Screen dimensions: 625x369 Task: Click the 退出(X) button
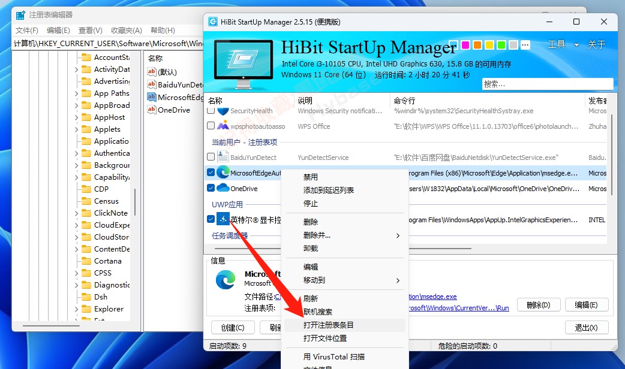click(587, 328)
